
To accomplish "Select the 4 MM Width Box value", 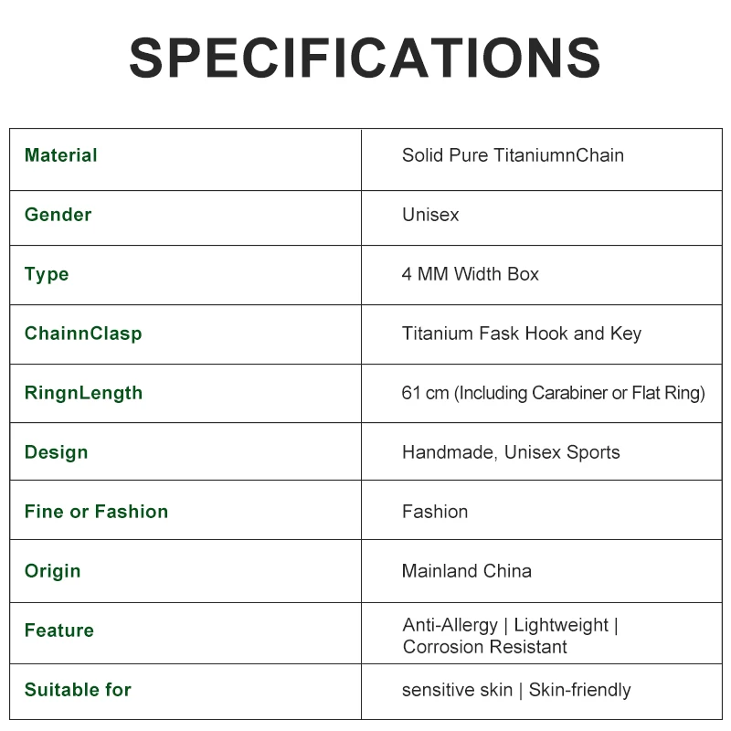I will coord(471,274).
